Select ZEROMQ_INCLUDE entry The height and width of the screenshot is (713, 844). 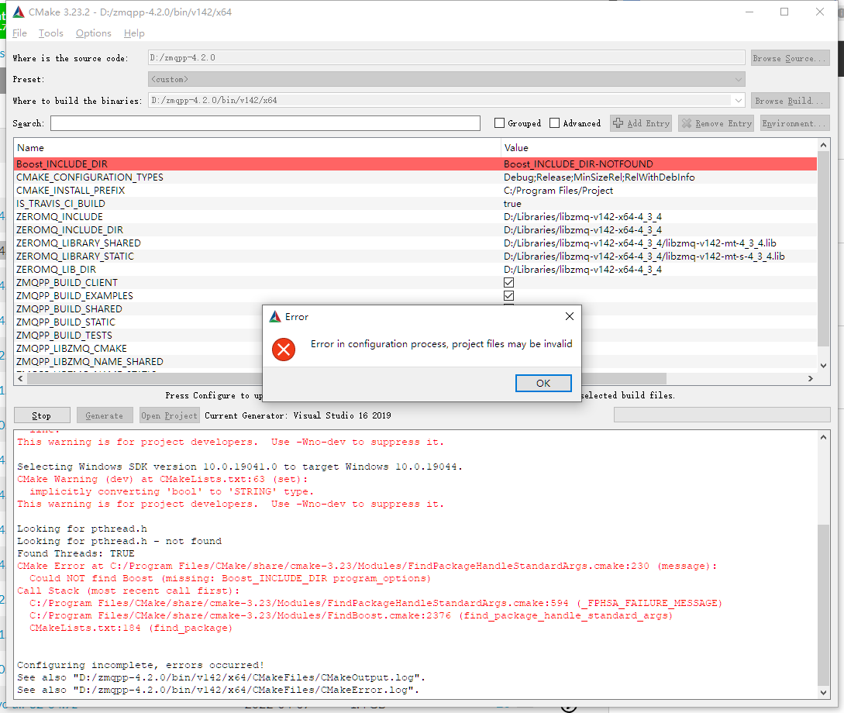pos(59,216)
